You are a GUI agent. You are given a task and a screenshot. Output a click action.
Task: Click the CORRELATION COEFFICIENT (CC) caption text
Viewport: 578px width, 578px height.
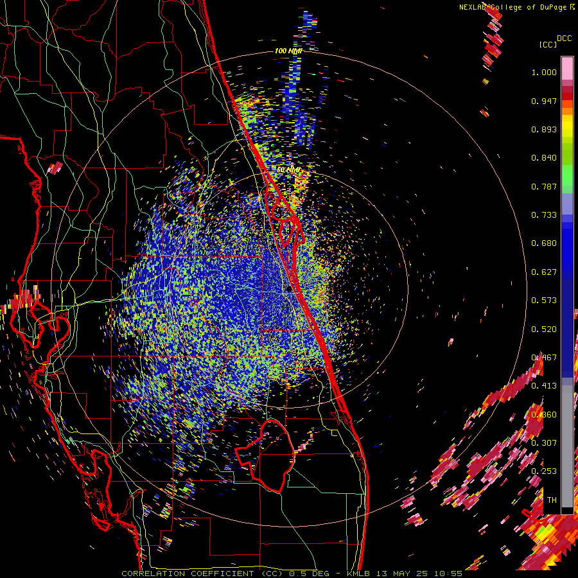coord(202,574)
